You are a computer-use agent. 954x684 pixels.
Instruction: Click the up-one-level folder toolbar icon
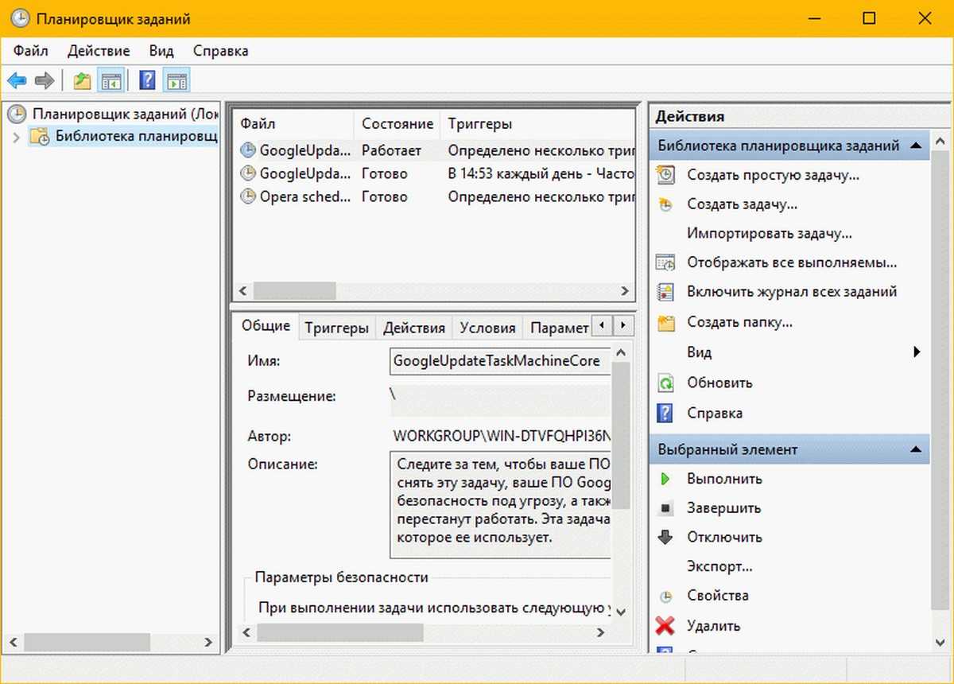tap(82, 80)
